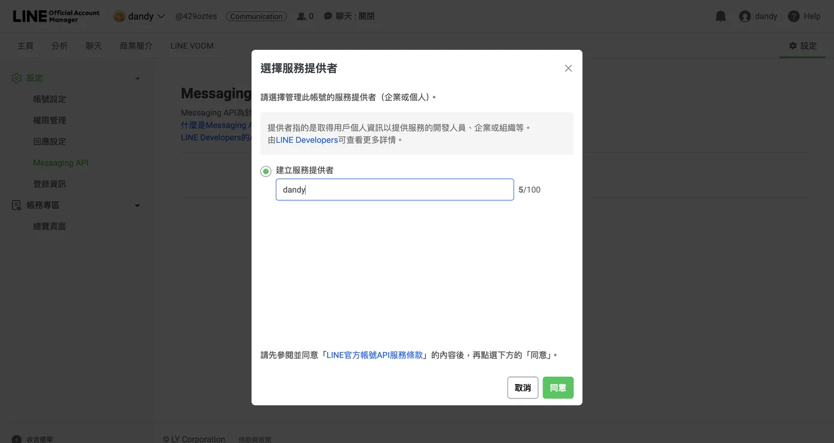
Task: Click the @429oztes account ID text
Action: point(196,17)
